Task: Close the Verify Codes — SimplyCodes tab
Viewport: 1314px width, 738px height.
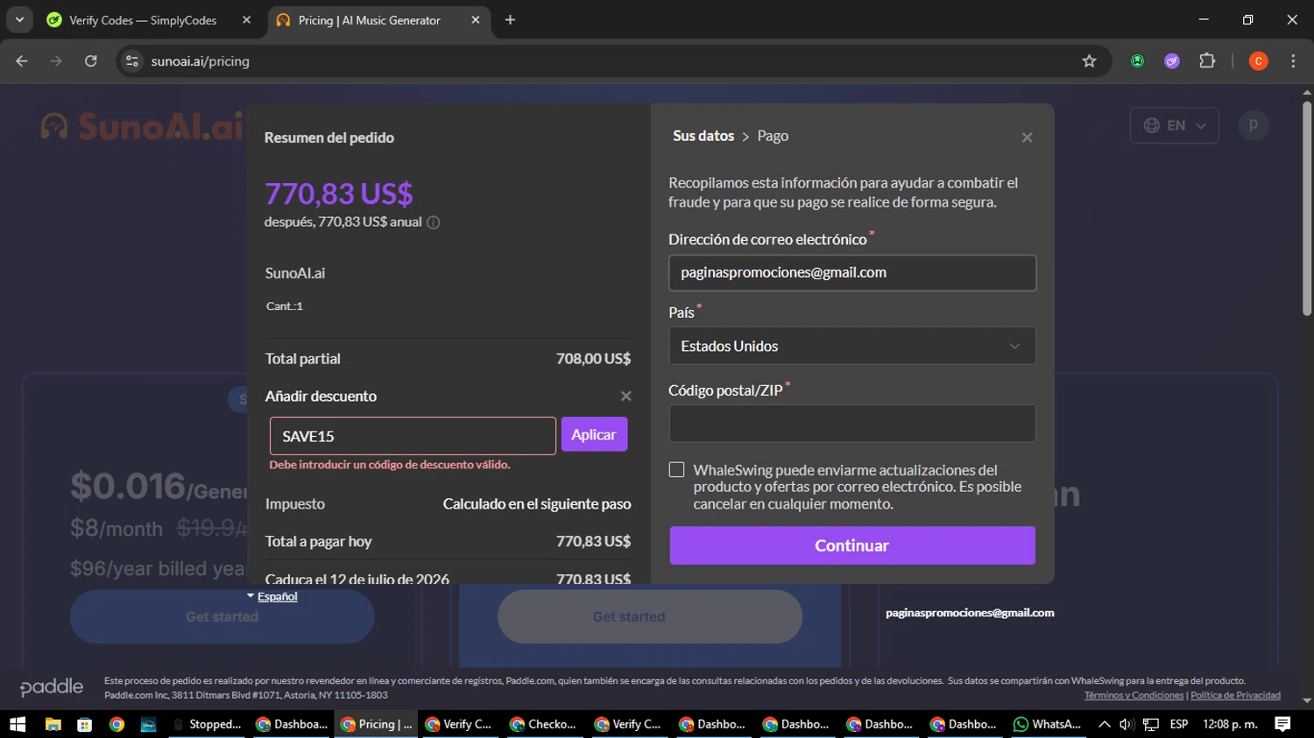Action: point(247,20)
